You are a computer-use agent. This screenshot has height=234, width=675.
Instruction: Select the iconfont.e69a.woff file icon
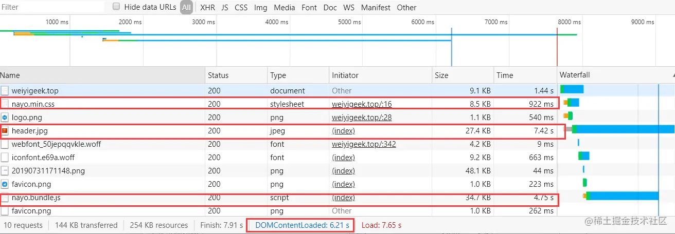point(5,157)
